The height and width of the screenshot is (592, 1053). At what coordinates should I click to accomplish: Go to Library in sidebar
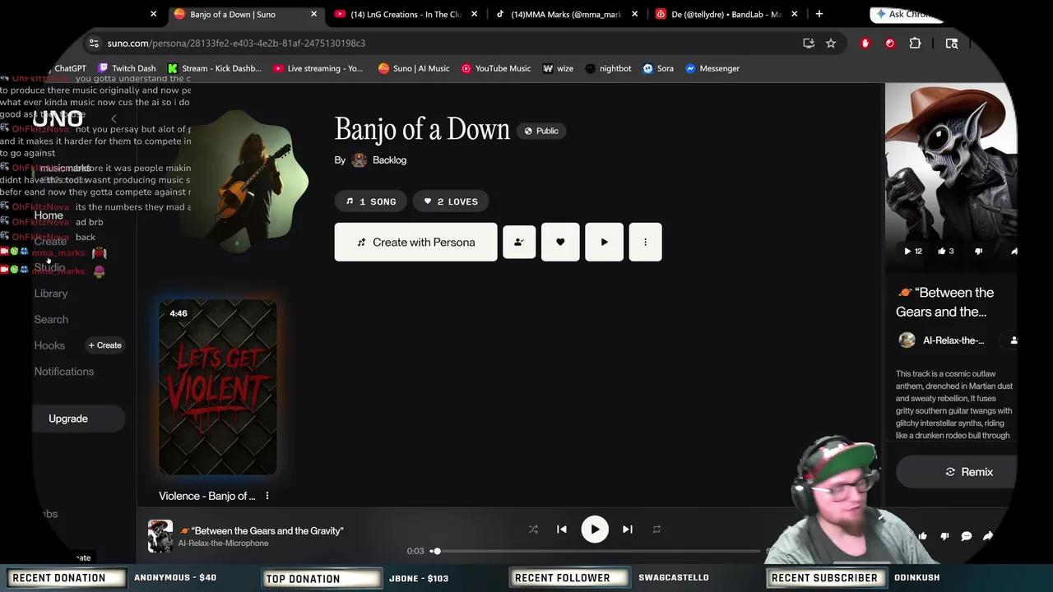51,294
